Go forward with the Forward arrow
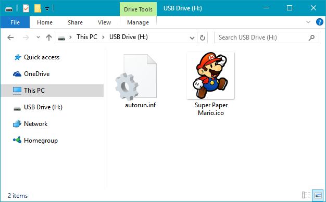Image resolution: width=326 pixels, height=202 pixels. click(x=26, y=37)
